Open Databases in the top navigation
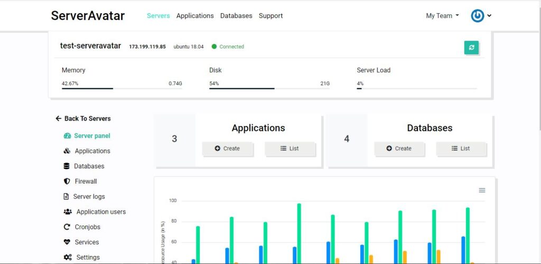 [236, 16]
